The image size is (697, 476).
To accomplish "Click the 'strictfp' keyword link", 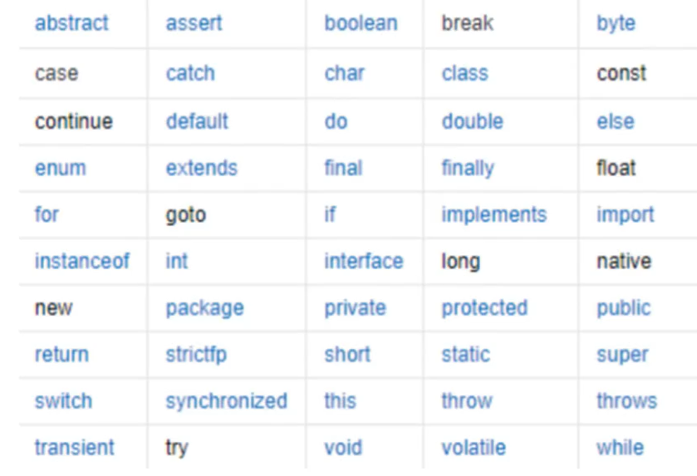I will pos(196,355).
